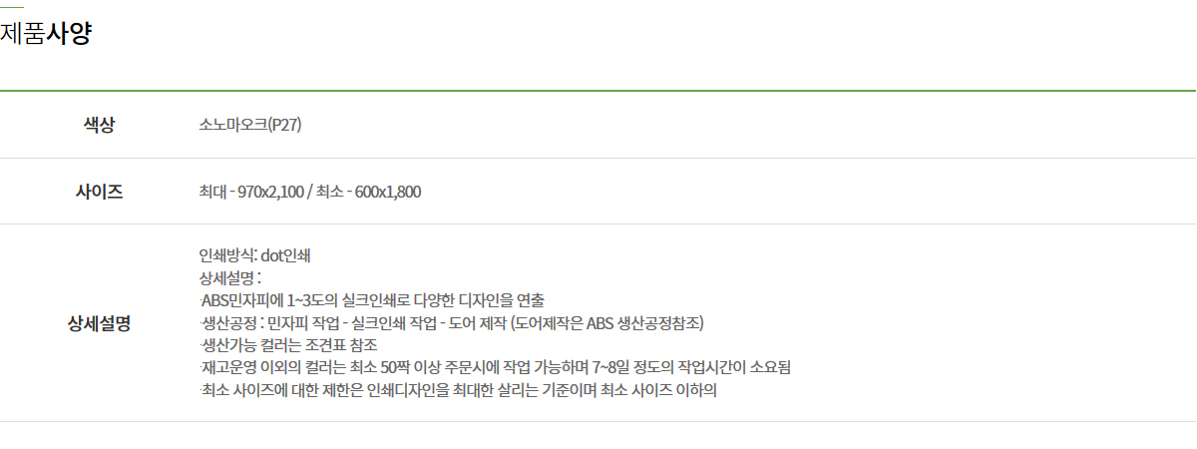1197x449 pixels.
Task: Click the green divider below the heading
Action: (598, 91)
